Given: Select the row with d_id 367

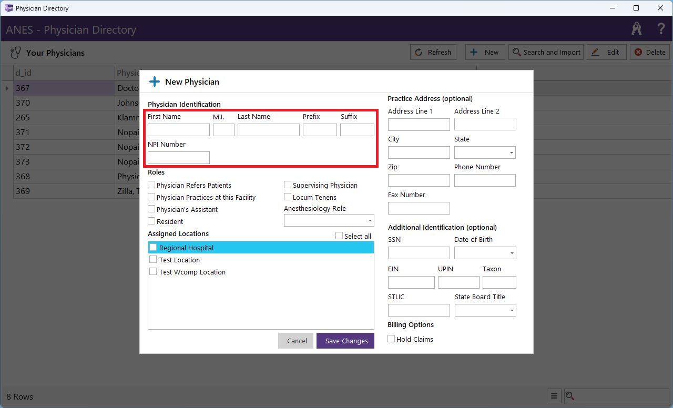Looking at the screenshot, I should 64,88.
